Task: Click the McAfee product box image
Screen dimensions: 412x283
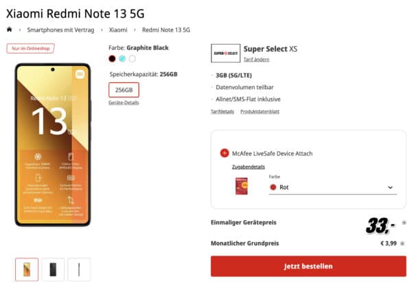Action: point(242,186)
